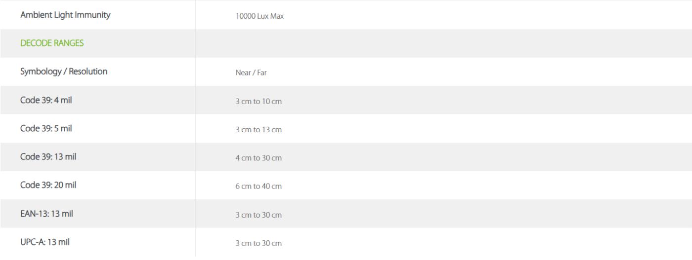Click the DECODE RANGES section heading
The height and width of the screenshot is (260, 692).
coord(52,43)
